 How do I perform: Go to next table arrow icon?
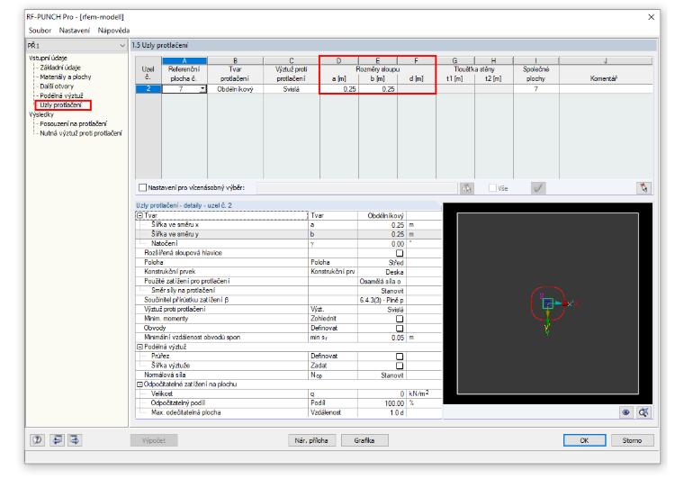(75, 440)
